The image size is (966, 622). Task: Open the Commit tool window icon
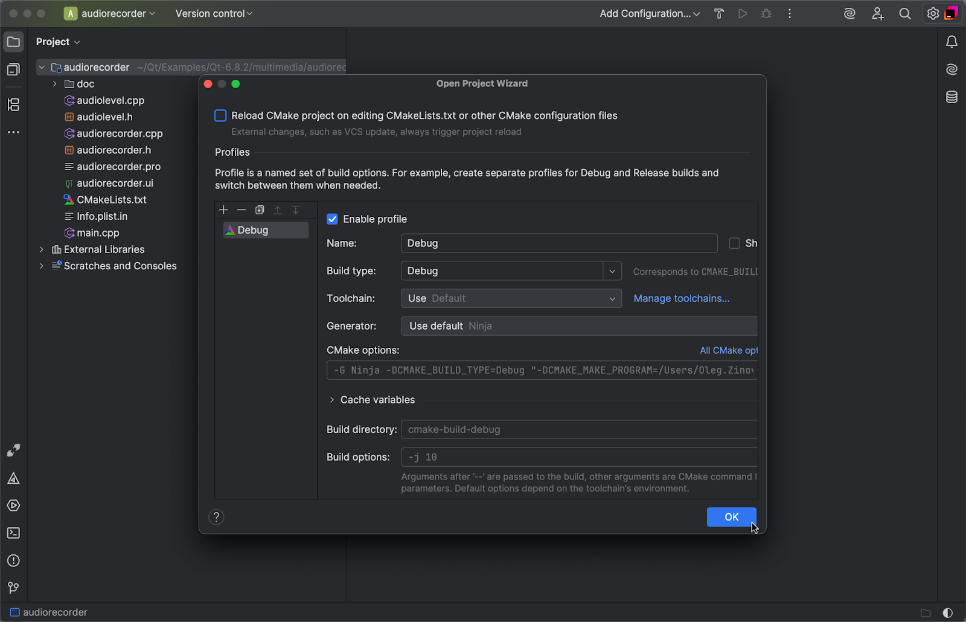pyautogui.click(x=13, y=69)
